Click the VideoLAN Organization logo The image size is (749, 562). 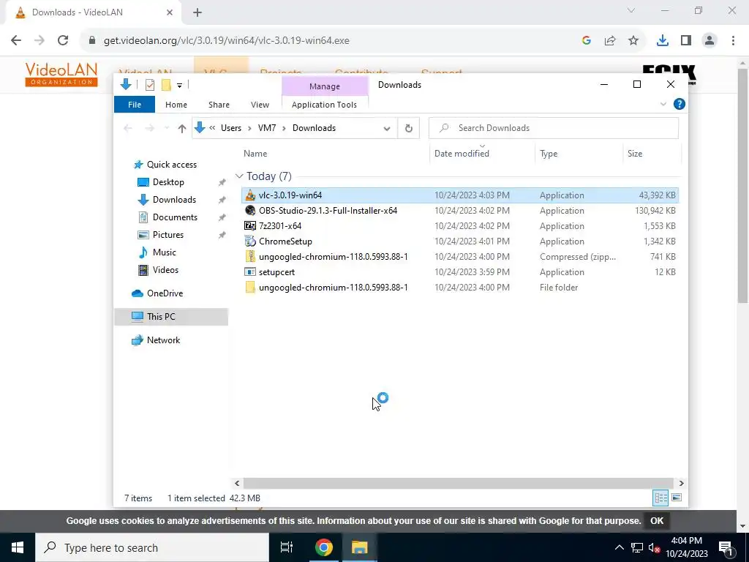point(61,74)
